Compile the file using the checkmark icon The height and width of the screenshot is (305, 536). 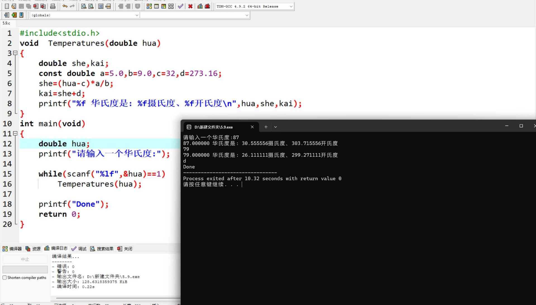click(x=180, y=6)
